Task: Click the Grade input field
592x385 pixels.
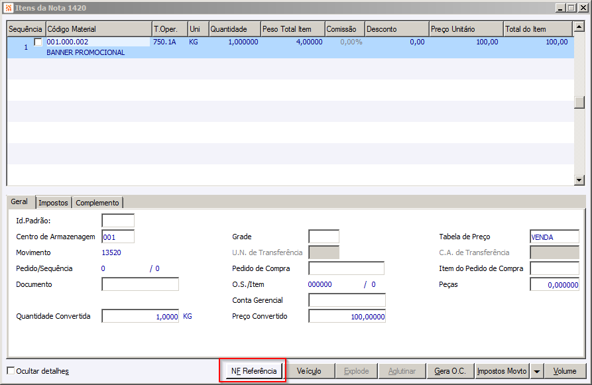Action: pos(324,237)
